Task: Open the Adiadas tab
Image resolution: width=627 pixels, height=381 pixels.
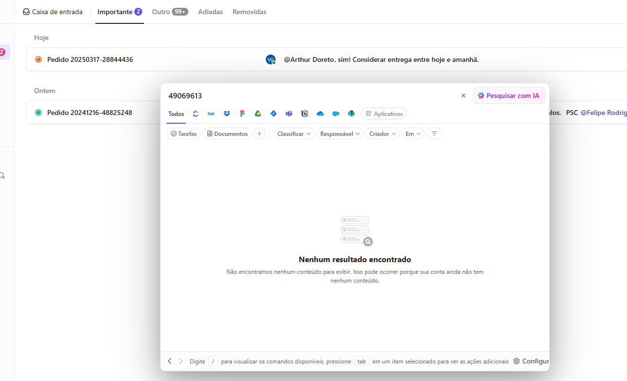Action: point(210,12)
